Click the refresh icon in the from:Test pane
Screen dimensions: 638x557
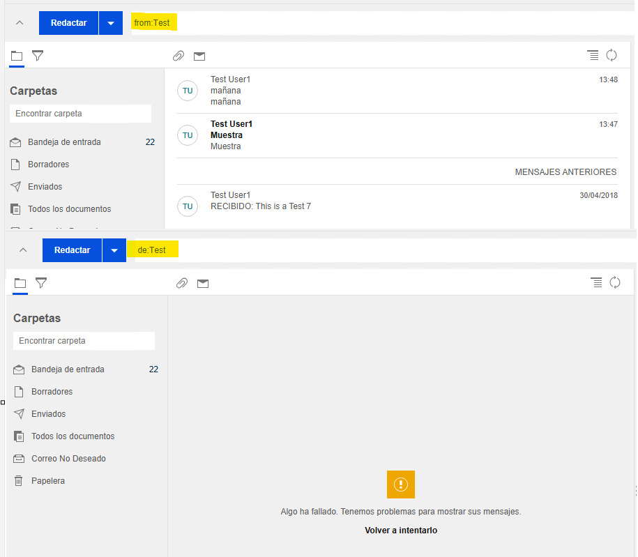[612, 56]
